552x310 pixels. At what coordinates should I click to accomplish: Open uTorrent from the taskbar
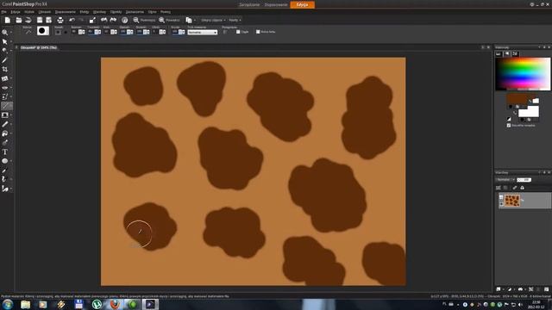(97, 304)
